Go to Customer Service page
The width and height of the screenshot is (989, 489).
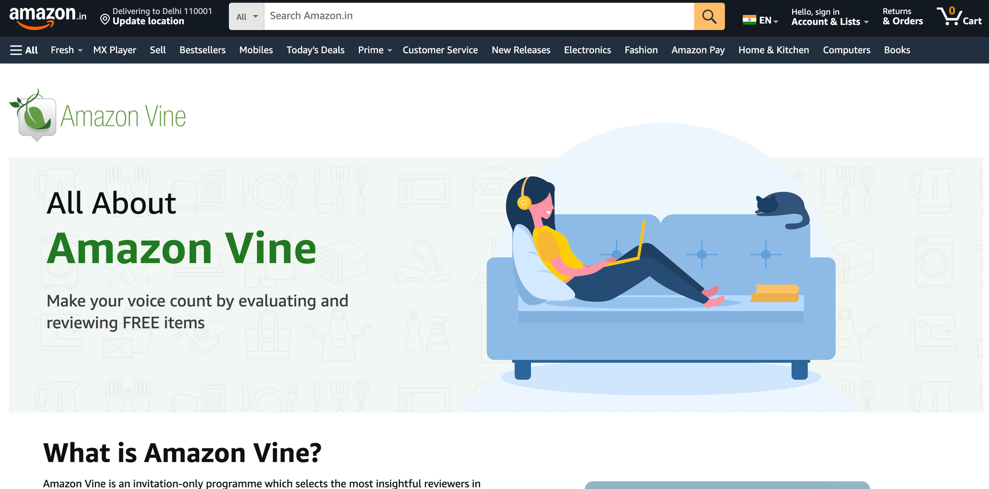click(x=440, y=50)
